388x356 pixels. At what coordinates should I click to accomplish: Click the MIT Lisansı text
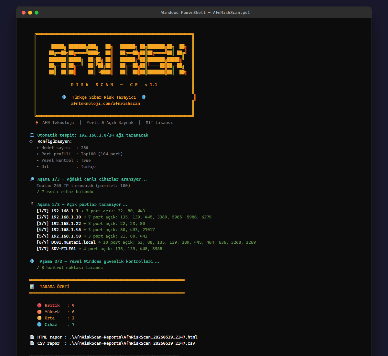pyautogui.click(x=159, y=123)
